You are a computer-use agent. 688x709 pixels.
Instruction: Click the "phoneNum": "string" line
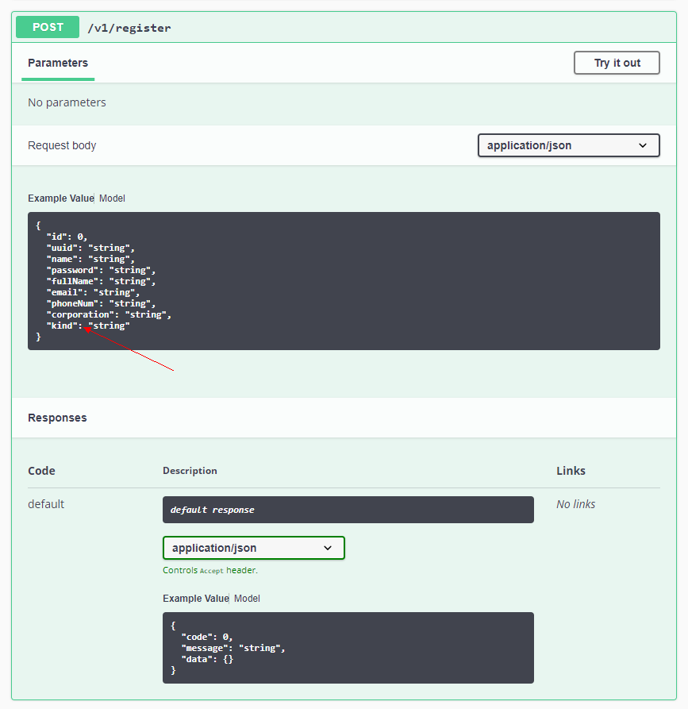pyautogui.click(x=101, y=304)
